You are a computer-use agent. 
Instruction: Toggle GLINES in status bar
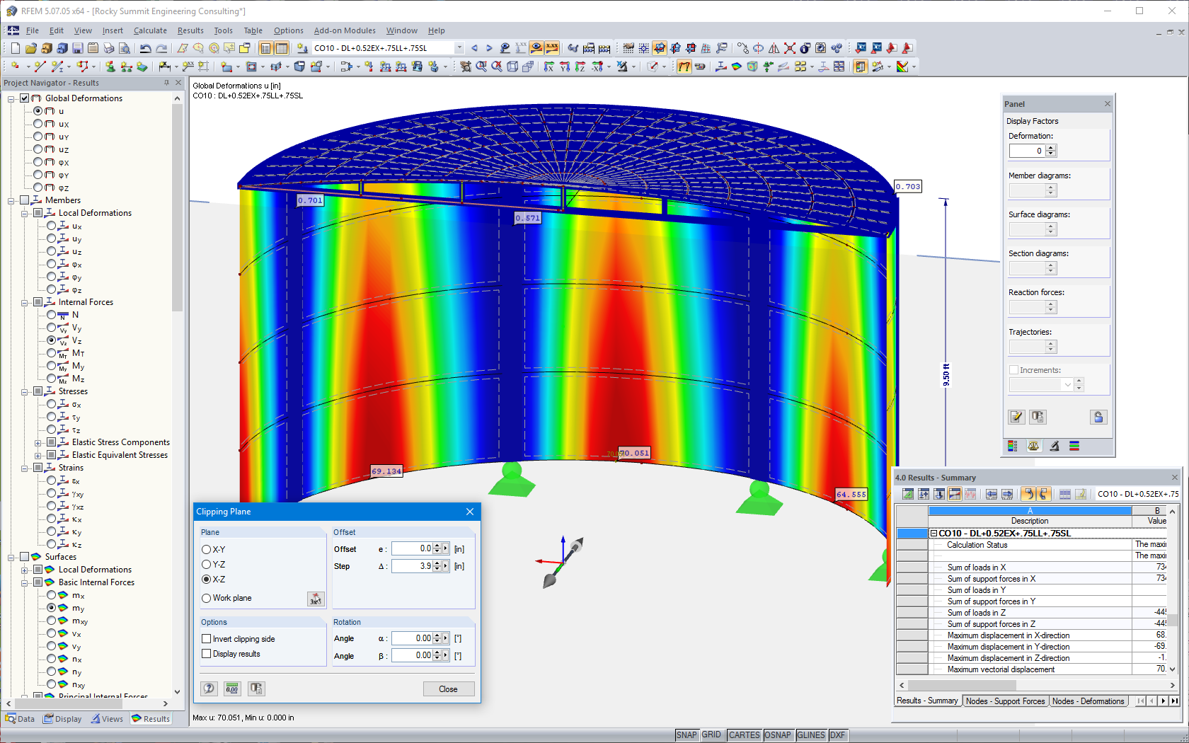point(811,735)
